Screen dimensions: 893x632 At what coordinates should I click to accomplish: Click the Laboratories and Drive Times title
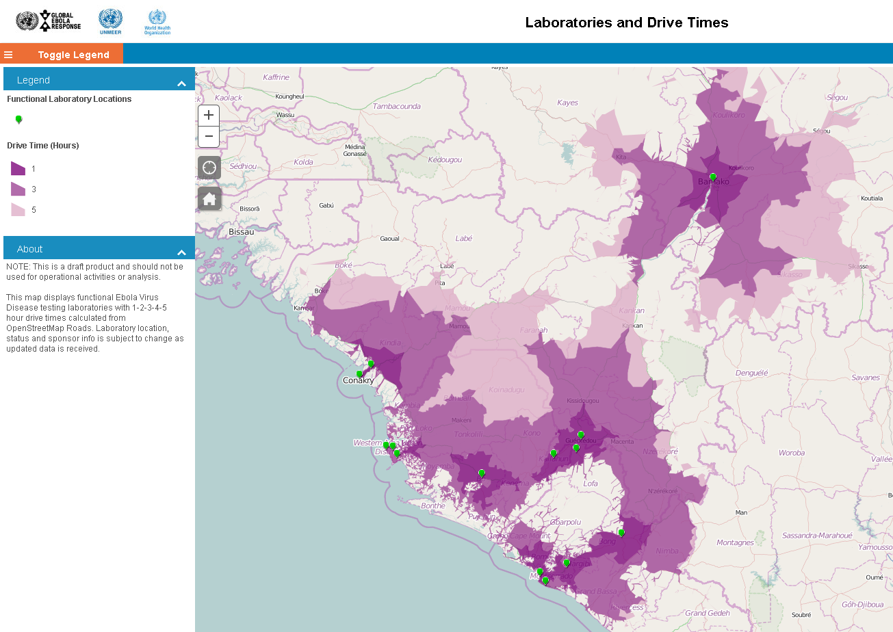click(x=626, y=23)
